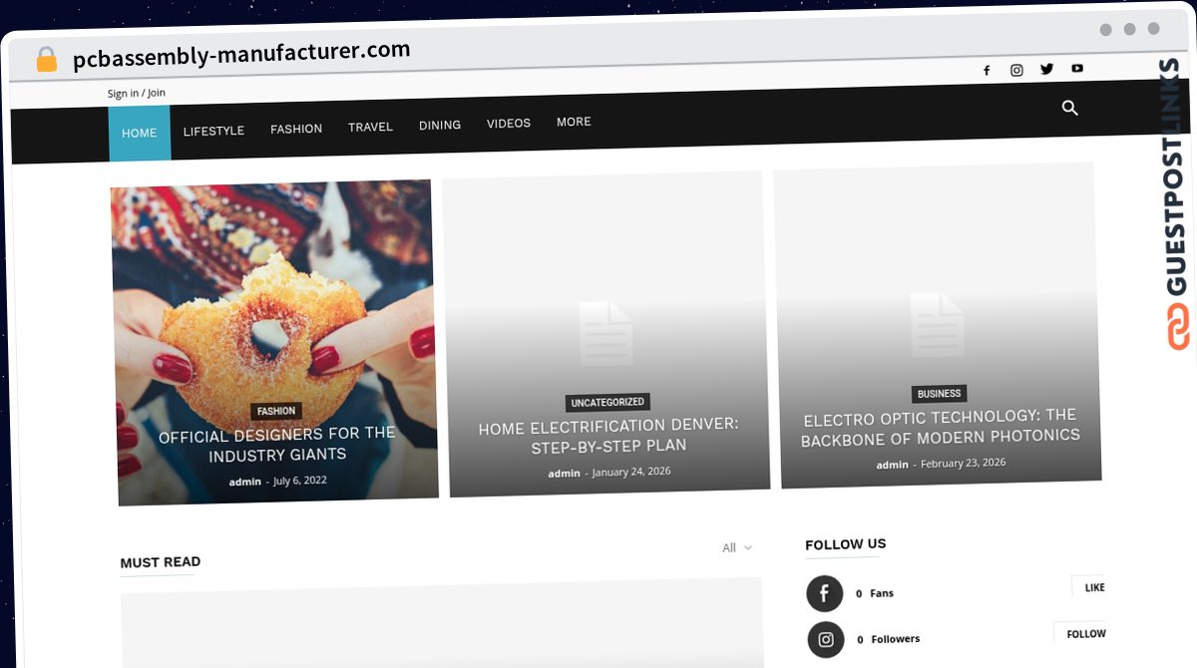Click the search magnifier icon
The width and height of the screenshot is (1197, 668).
click(x=1070, y=108)
